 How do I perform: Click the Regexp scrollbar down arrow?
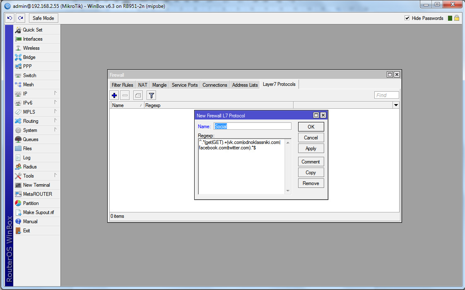288,191
